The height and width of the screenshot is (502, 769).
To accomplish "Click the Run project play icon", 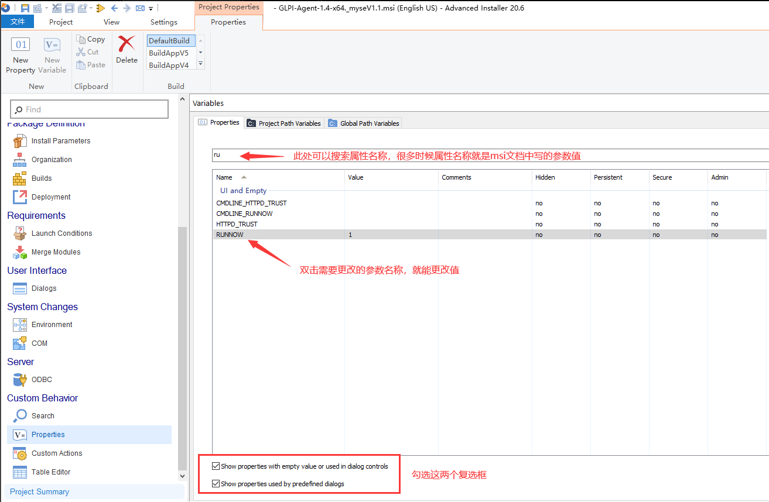I will click(x=100, y=8).
